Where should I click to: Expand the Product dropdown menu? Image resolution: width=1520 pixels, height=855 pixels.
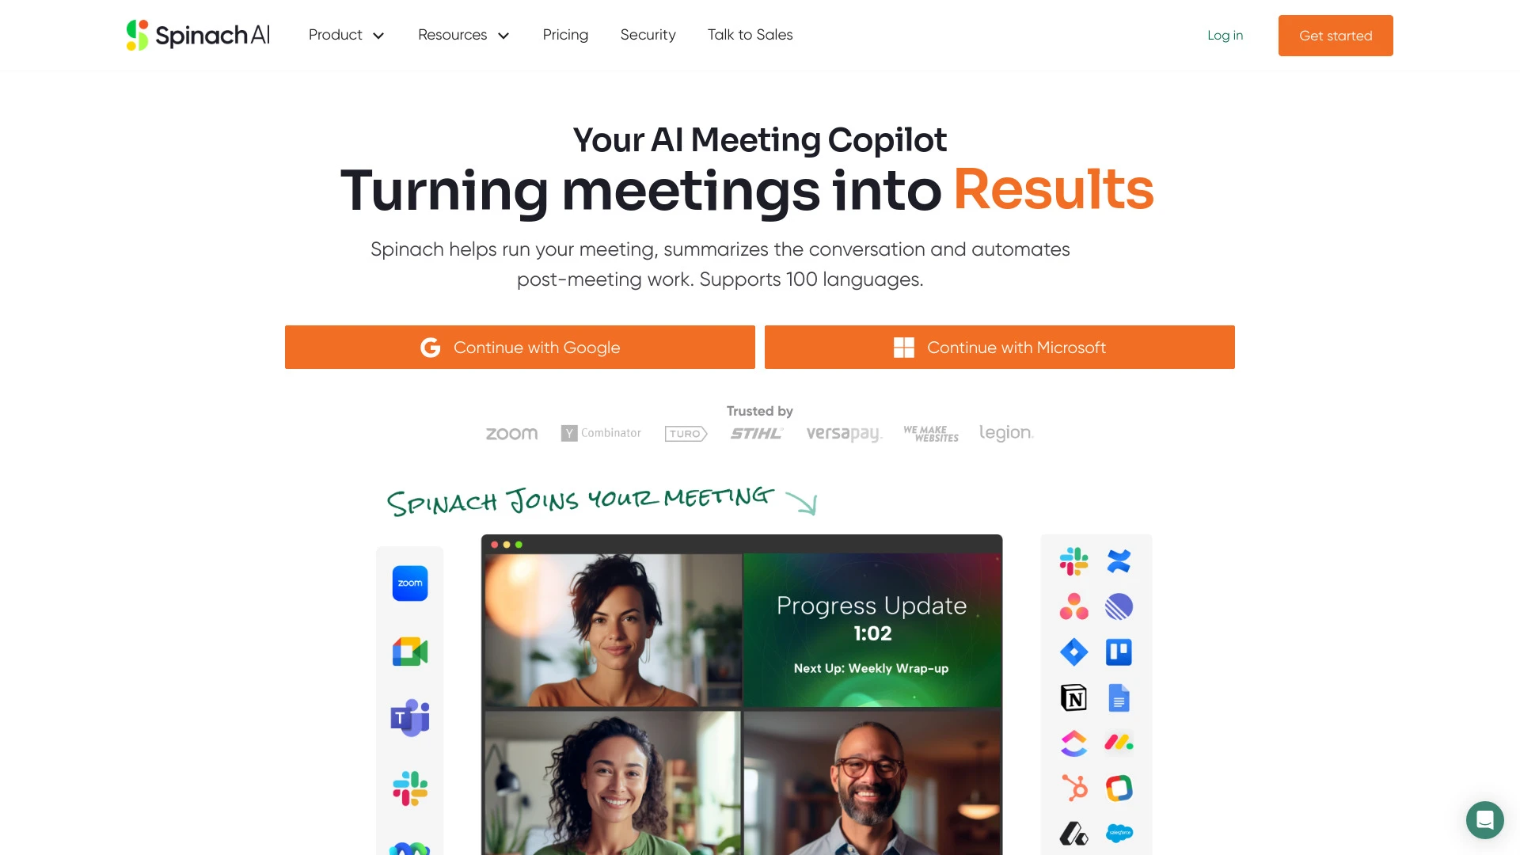coord(347,35)
